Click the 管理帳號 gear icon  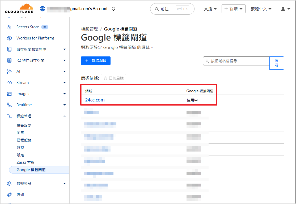click(x=9, y=184)
